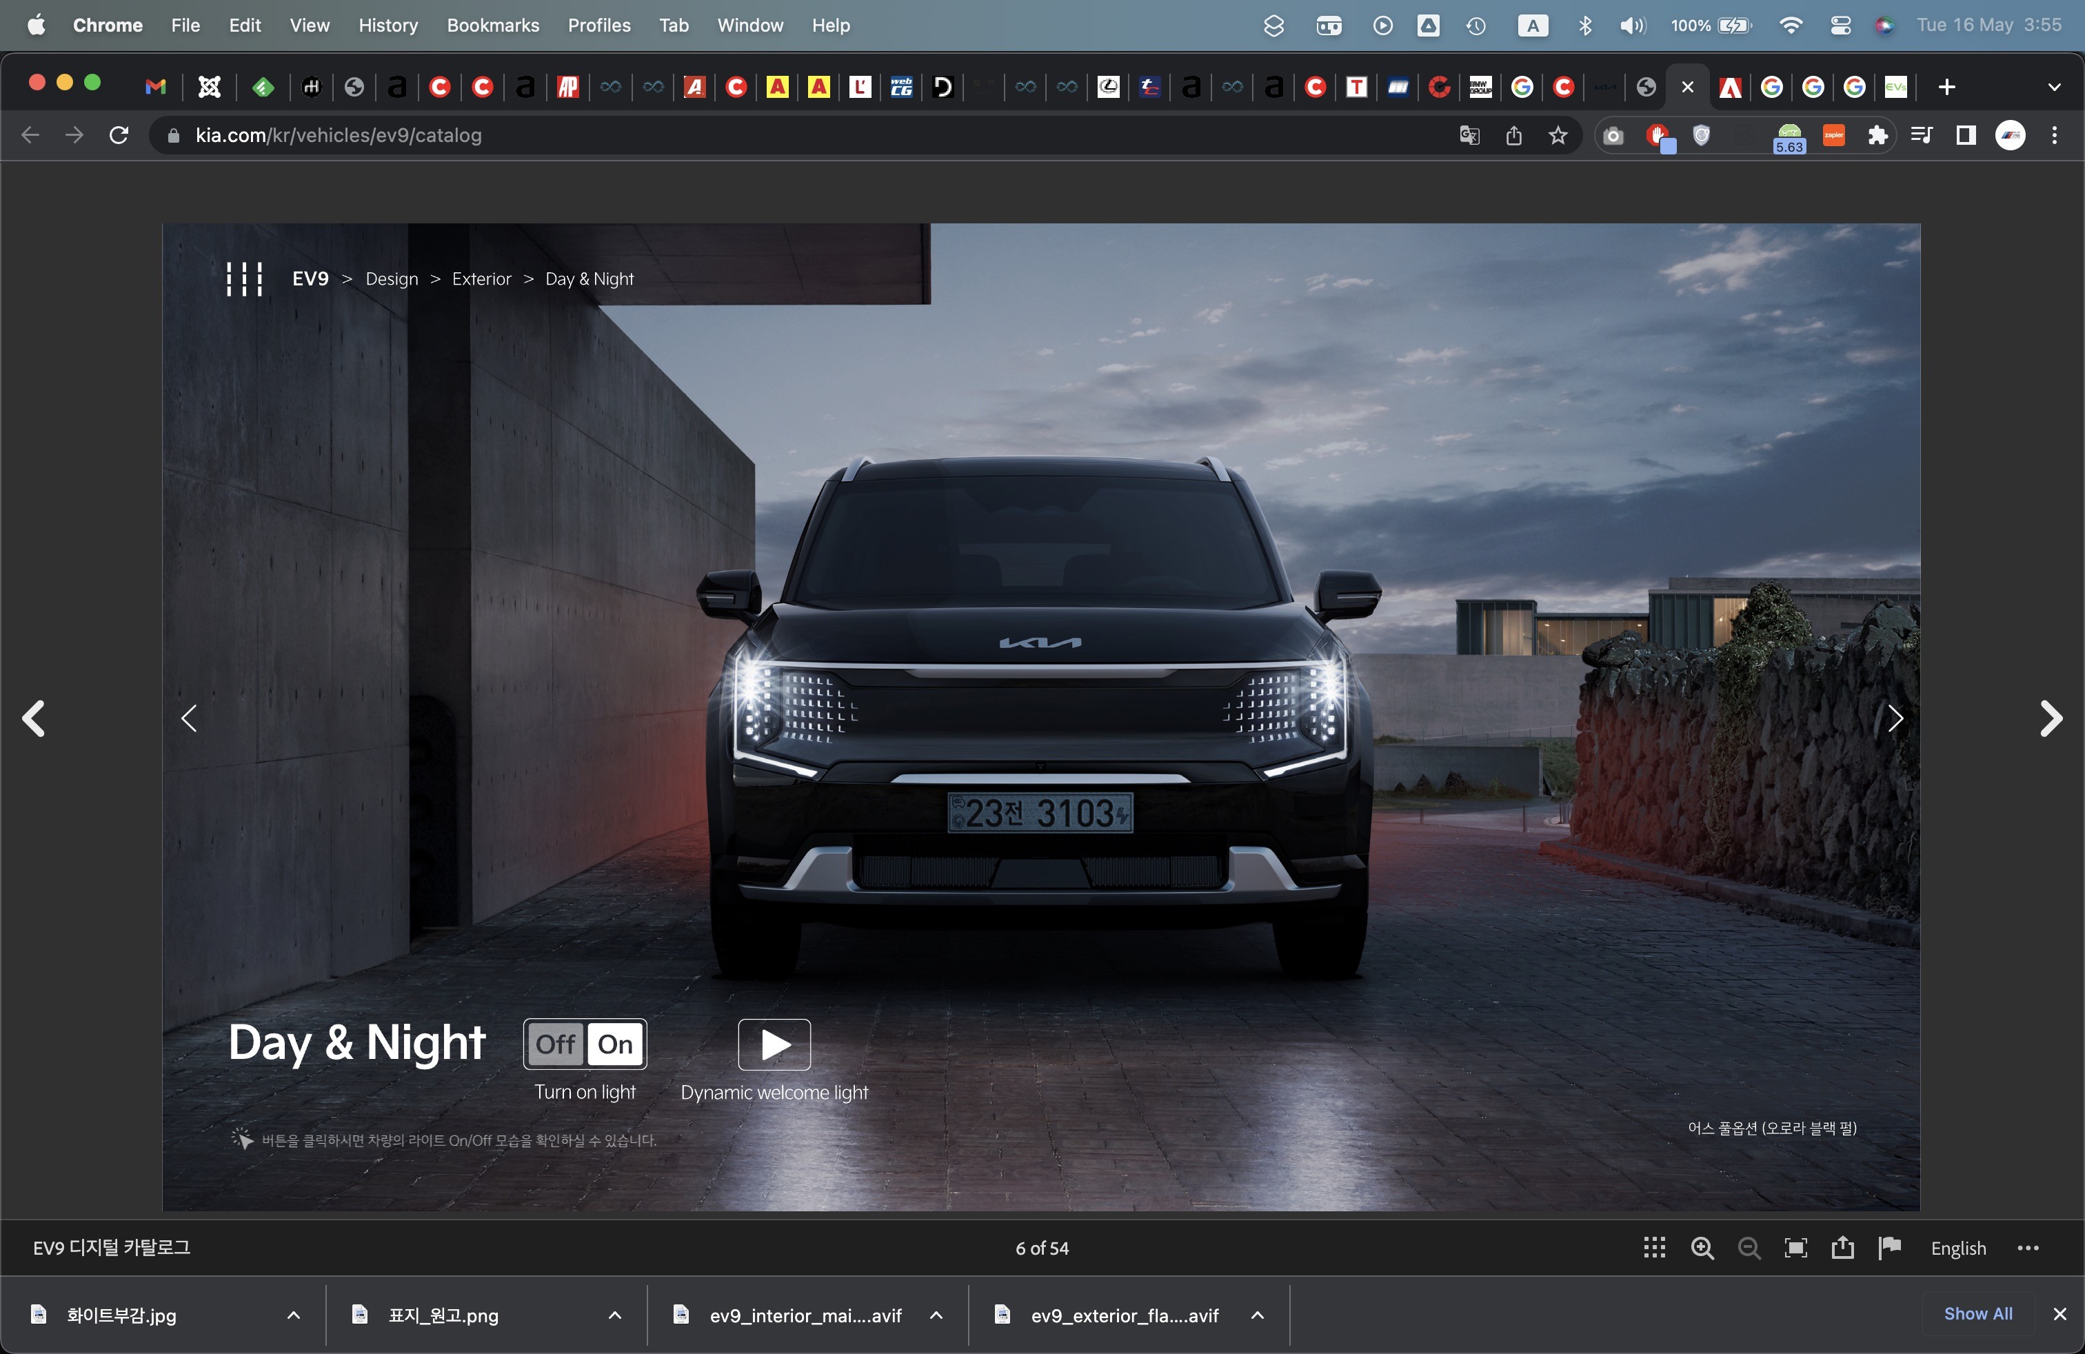Go to previous catalog page with large left arrow
This screenshot has height=1354, width=2085.
[x=33, y=718]
